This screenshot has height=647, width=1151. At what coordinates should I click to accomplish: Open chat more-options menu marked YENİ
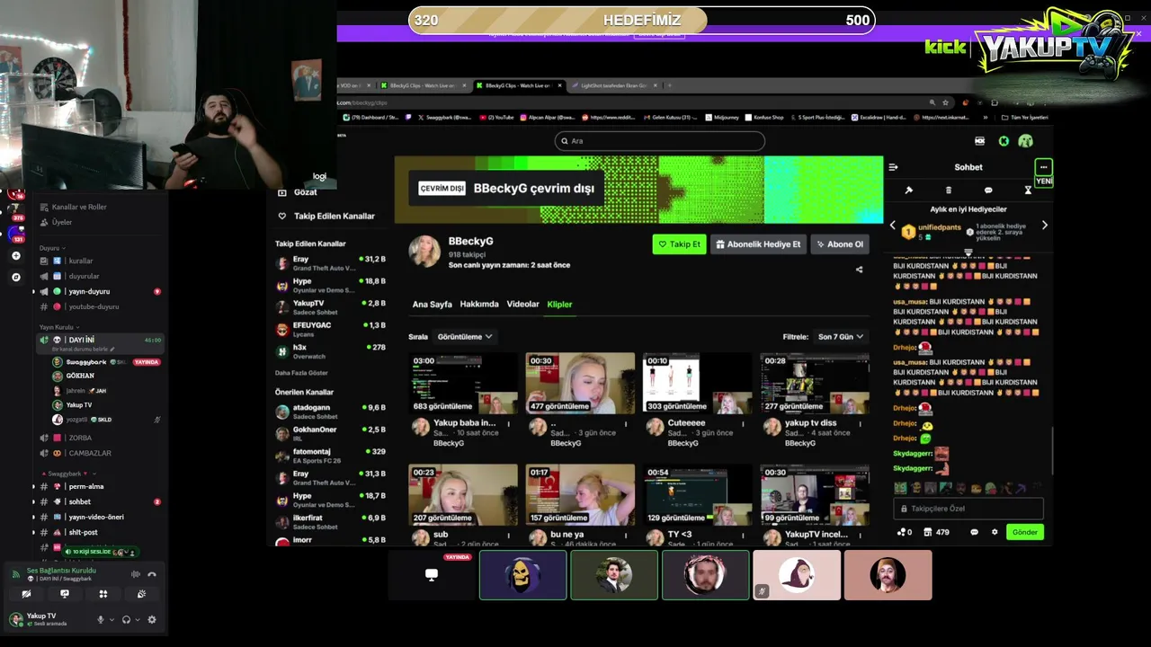1043,167
